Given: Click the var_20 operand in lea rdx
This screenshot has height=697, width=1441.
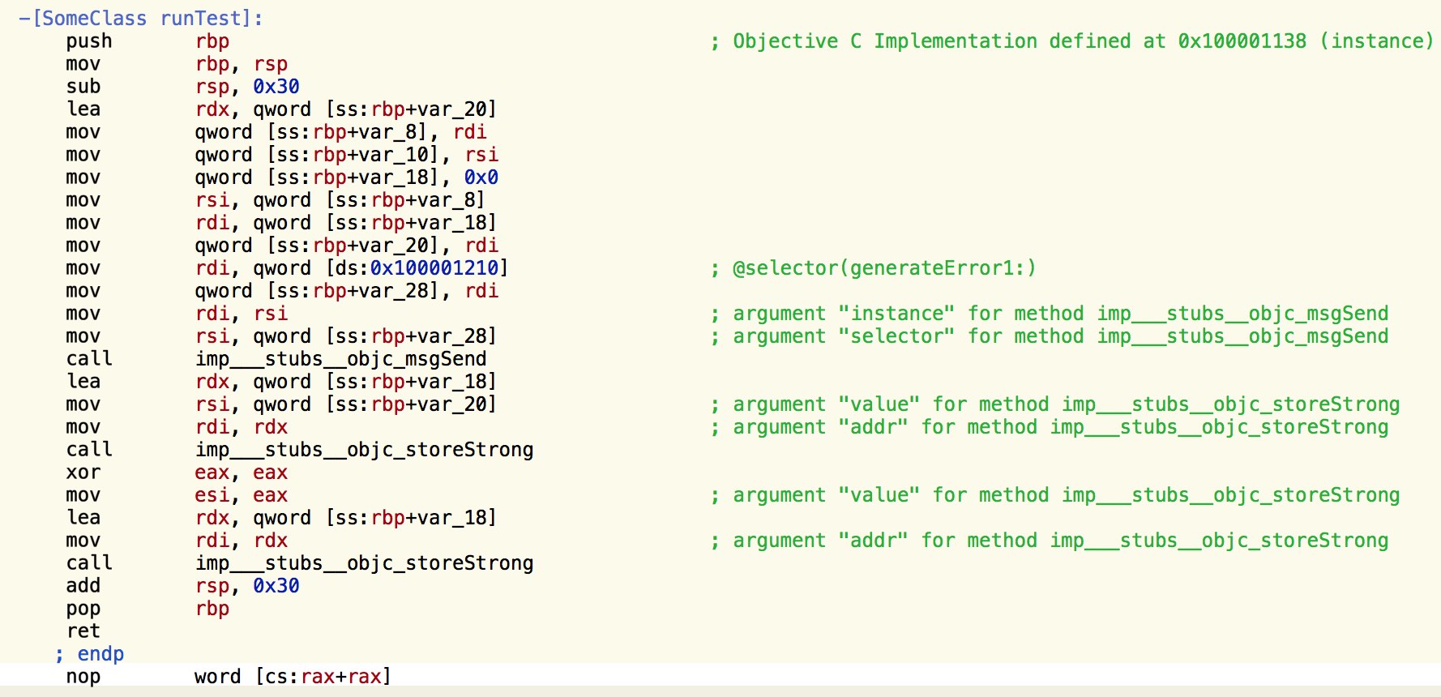Looking at the screenshot, I should 452,109.
